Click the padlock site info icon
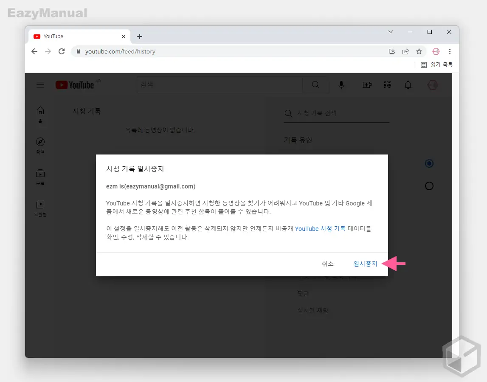487x382 pixels. [79, 51]
